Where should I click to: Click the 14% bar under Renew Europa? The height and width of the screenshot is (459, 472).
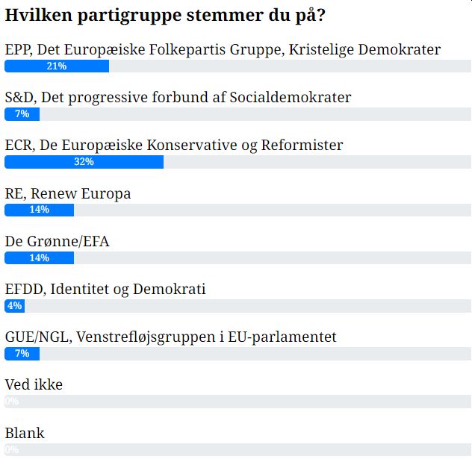(39, 210)
